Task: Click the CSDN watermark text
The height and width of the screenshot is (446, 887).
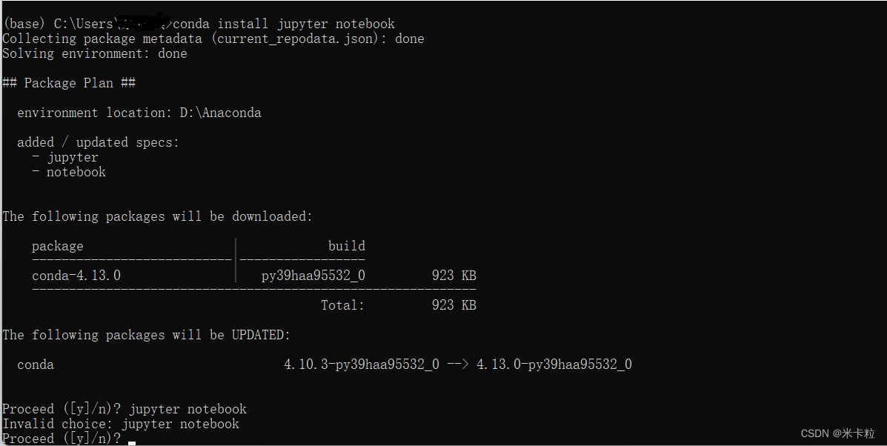Action: [837, 433]
